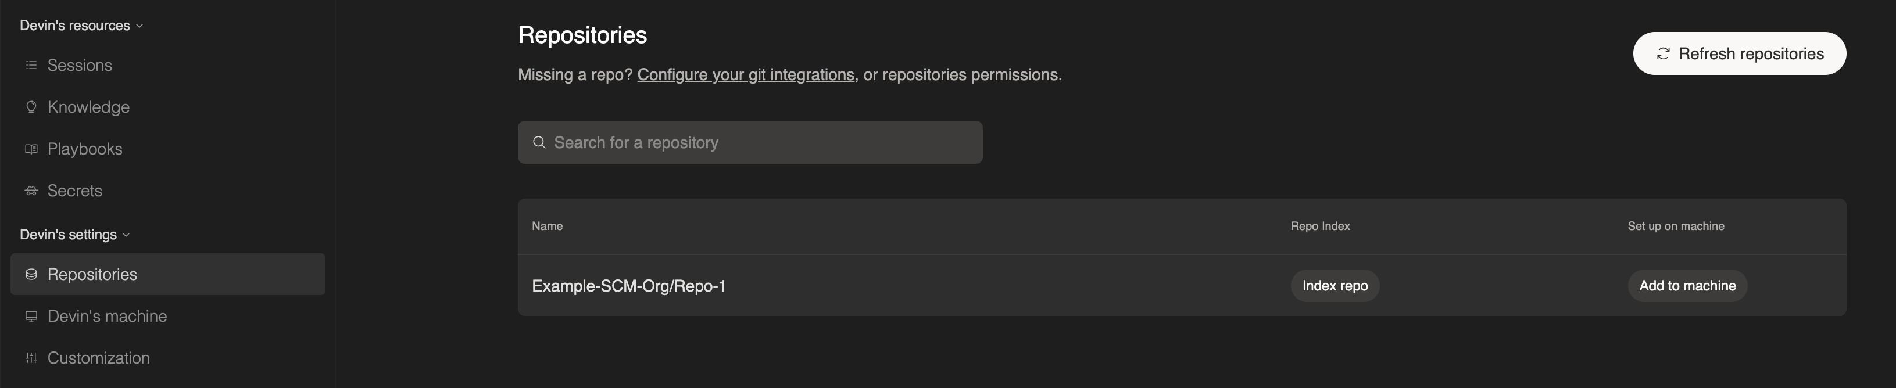Open Devin's machine monitor icon
Screen dimensions: 1896x388
click(x=31, y=316)
